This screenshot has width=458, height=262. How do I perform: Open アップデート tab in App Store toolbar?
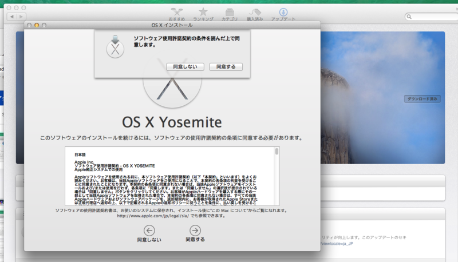click(283, 14)
